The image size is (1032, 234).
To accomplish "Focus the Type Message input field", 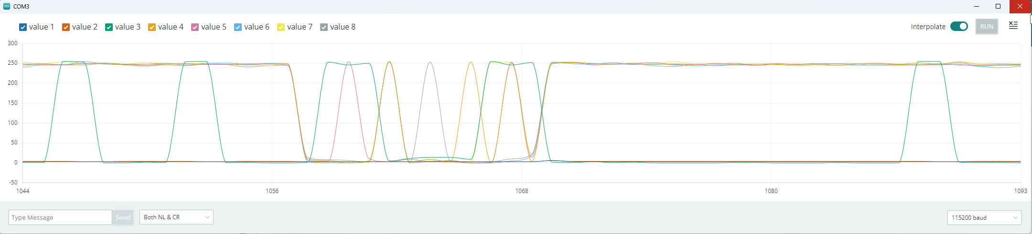I will click(x=60, y=217).
